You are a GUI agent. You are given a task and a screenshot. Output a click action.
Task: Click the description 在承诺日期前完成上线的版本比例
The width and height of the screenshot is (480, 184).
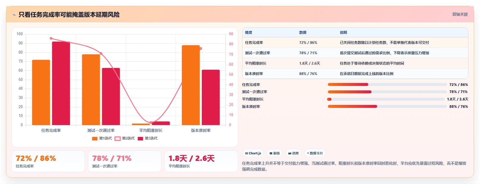(x=366, y=74)
